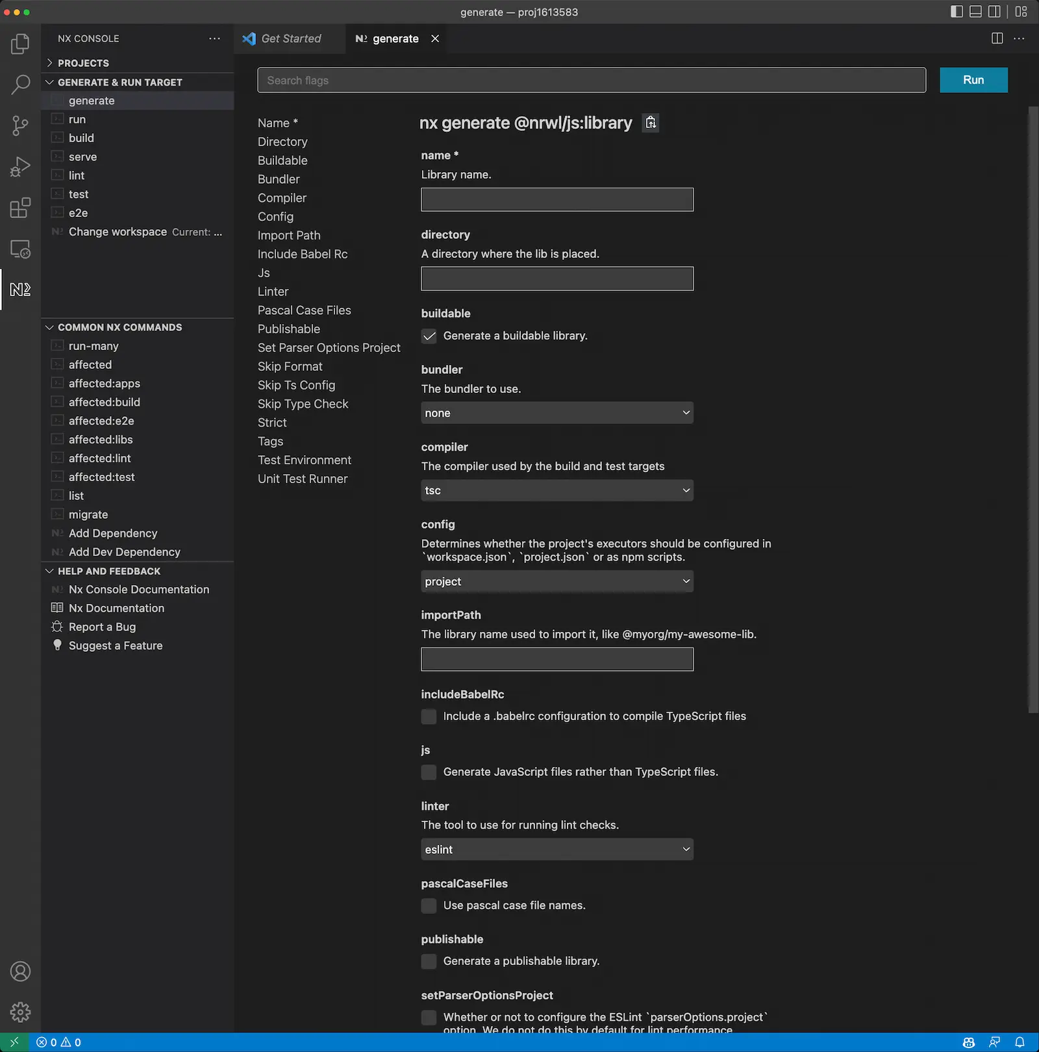The image size is (1039, 1052).
Task: Open the Nx Console sidebar icon
Action: (20, 290)
